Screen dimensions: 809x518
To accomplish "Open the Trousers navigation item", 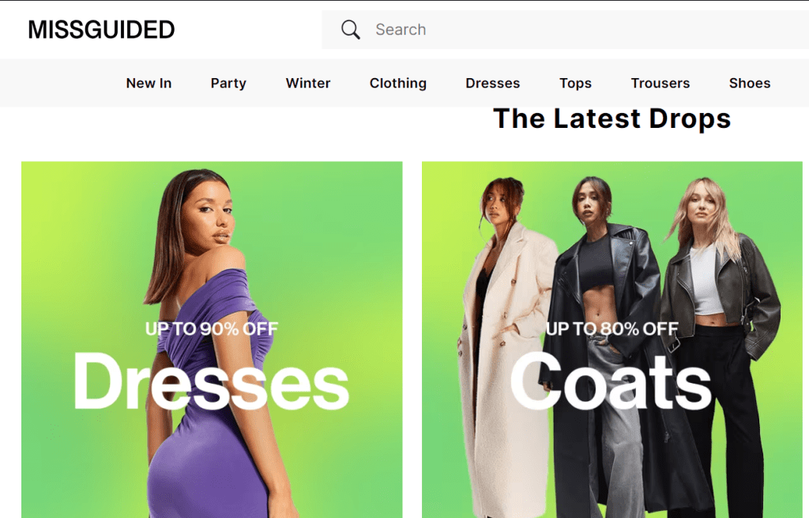I will click(x=660, y=83).
